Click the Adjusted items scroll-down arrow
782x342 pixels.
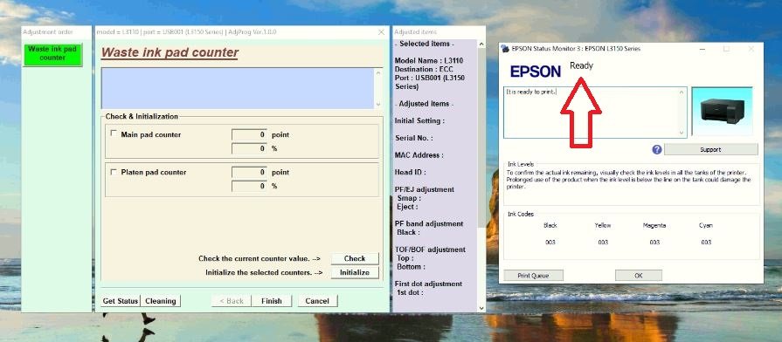point(481,308)
